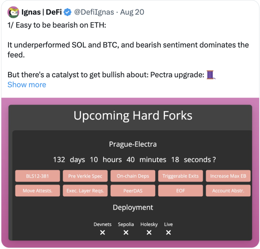Click the Upcoming Hard Forks heading
This screenshot has height=249, width=260.
point(133,116)
